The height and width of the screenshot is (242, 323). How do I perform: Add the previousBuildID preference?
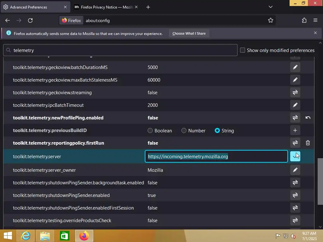[x=295, y=130]
